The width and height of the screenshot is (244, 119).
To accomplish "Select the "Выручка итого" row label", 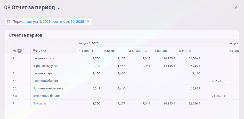I will (43, 58).
